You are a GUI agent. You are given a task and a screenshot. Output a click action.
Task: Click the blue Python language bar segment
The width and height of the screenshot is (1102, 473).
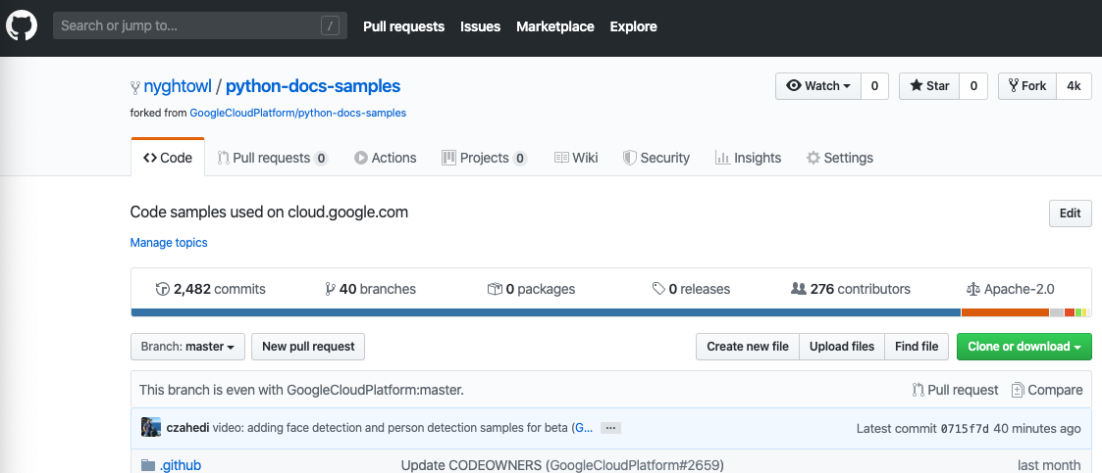(546, 312)
